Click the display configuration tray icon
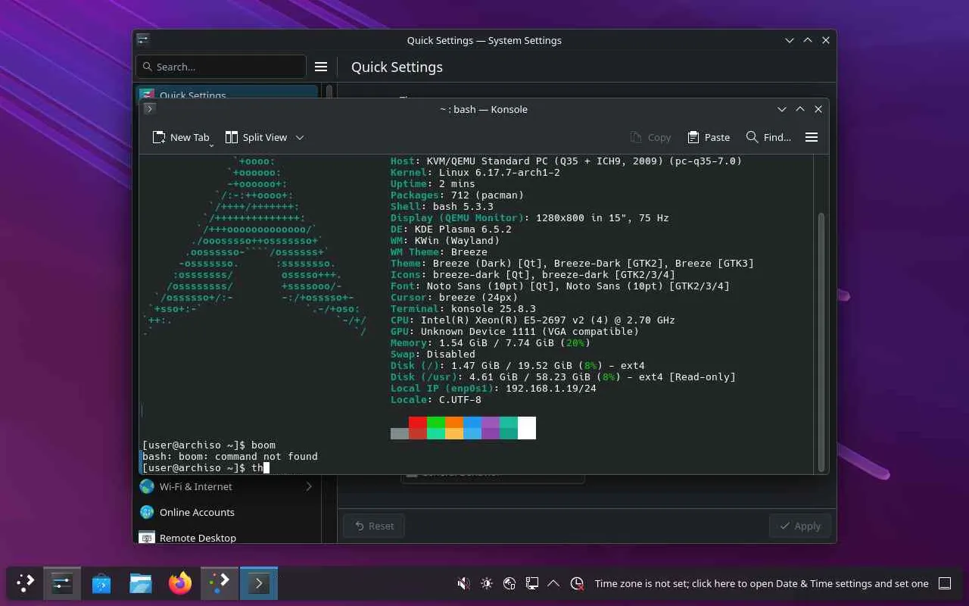This screenshot has height=606, width=969. click(532, 583)
